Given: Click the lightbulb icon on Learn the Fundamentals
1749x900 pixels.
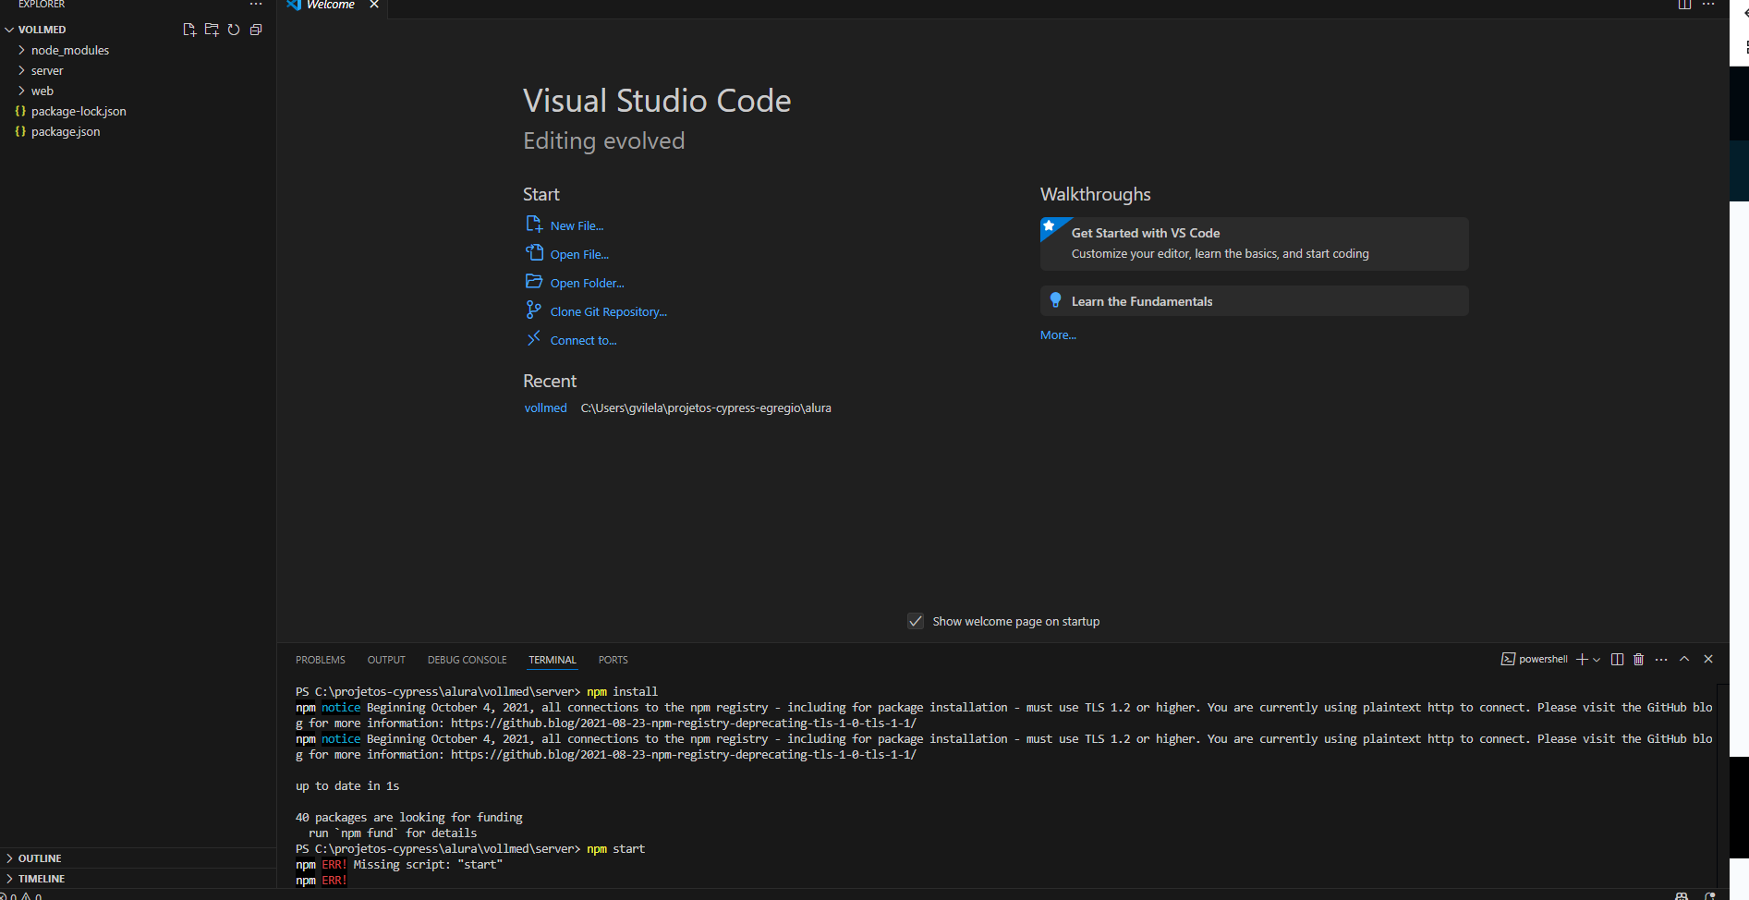Looking at the screenshot, I should pyautogui.click(x=1055, y=300).
